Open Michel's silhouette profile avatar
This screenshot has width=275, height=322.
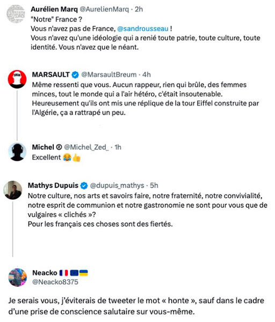click(x=17, y=152)
